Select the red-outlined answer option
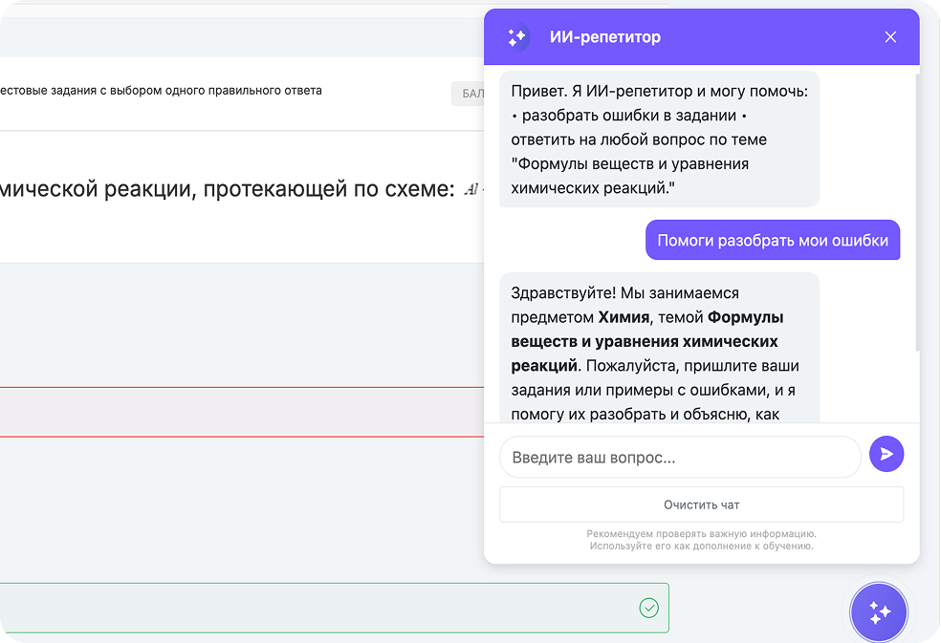 [x=239, y=412]
